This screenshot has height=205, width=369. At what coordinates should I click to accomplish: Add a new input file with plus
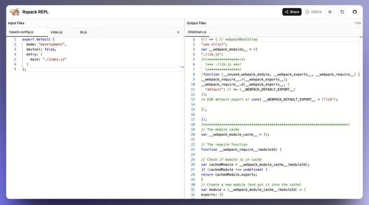tap(178, 32)
